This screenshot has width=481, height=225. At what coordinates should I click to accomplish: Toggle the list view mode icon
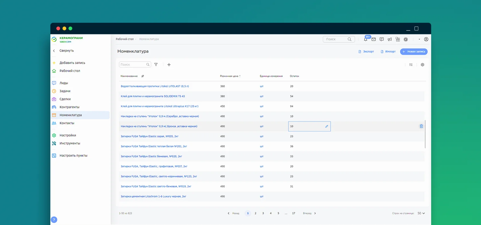pyautogui.click(x=411, y=65)
